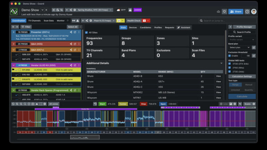Click the Calculate button
Image resolution: width=267 pixels, height=150 pixels.
pyautogui.click(x=242, y=97)
